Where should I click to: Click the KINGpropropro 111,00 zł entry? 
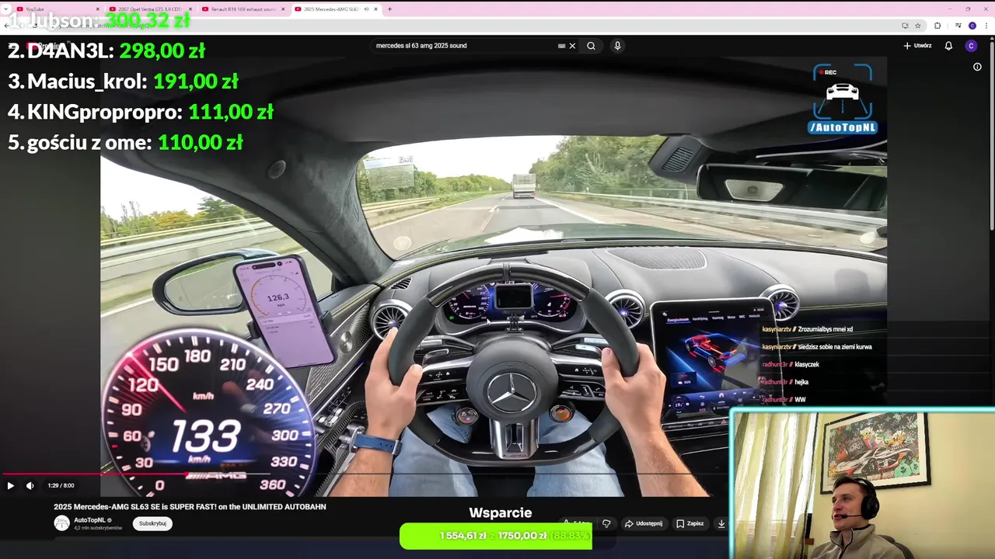[x=141, y=112]
